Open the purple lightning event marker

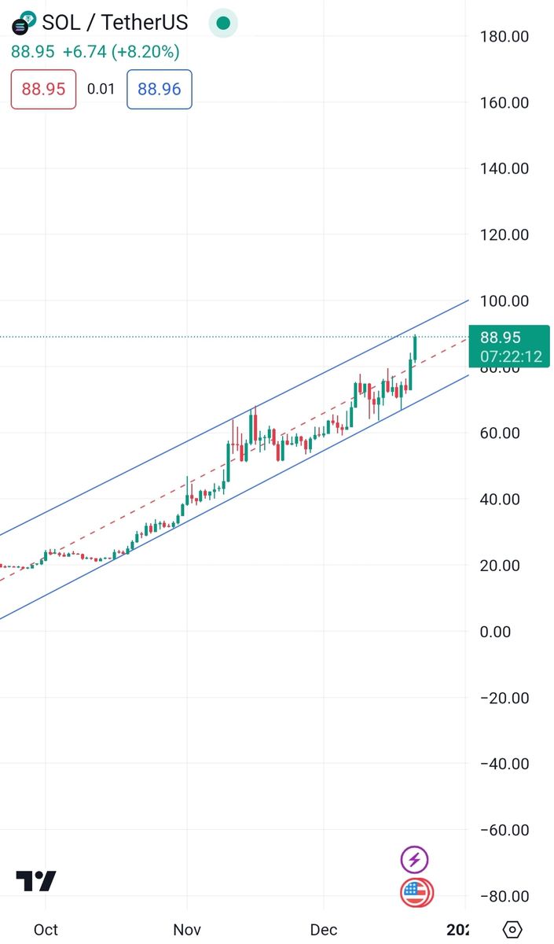pos(415,859)
